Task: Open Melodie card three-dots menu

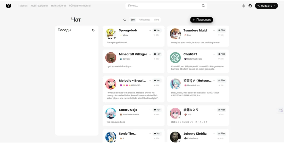Action: coord(150,81)
